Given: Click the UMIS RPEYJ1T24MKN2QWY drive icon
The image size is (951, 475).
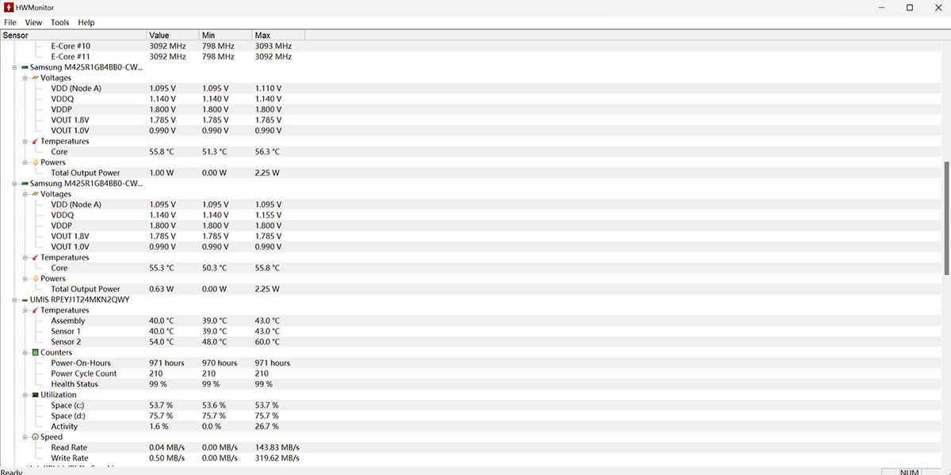Looking at the screenshot, I should (25, 300).
